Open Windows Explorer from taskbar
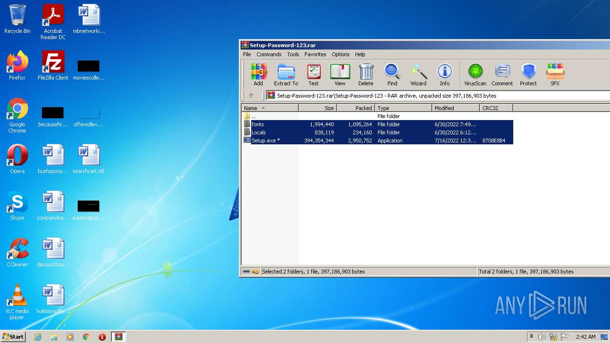This screenshot has width=610, height=343. point(54,337)
